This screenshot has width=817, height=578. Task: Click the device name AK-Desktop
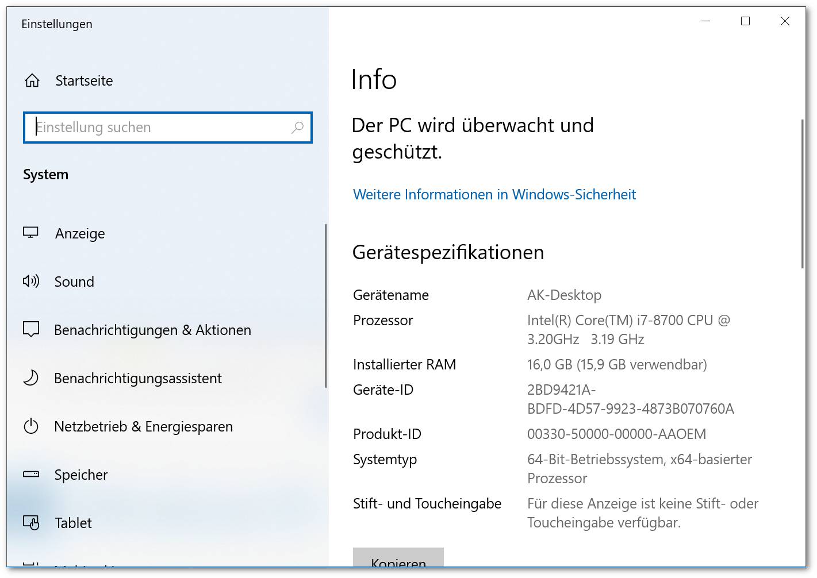[x=564, y=295]
